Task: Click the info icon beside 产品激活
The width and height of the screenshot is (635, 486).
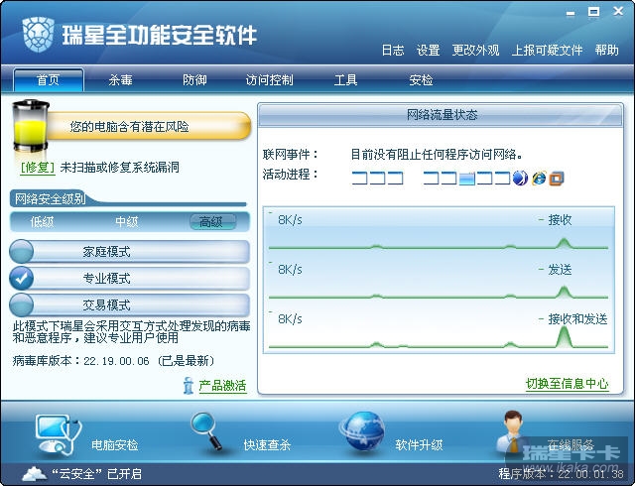Action: (x=188, y=385)
